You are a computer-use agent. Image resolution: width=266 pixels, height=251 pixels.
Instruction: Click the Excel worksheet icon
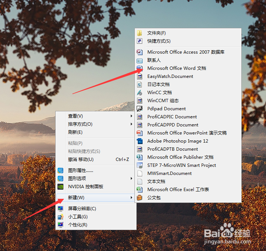click(x=139, y=190)
